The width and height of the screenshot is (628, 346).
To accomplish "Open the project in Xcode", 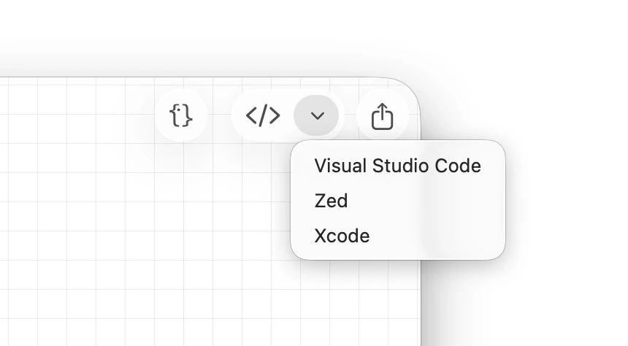I will [x=342, y=236].
